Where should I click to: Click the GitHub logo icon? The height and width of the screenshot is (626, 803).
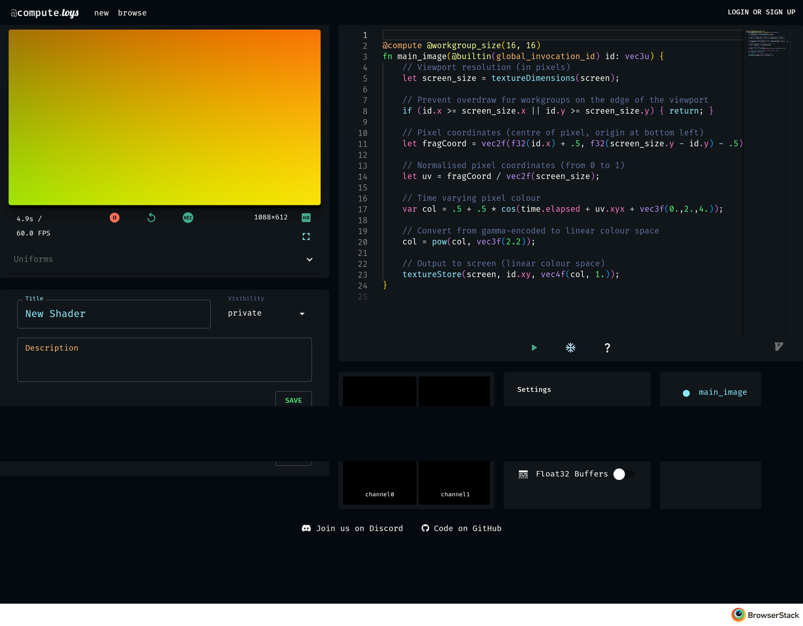426,528
